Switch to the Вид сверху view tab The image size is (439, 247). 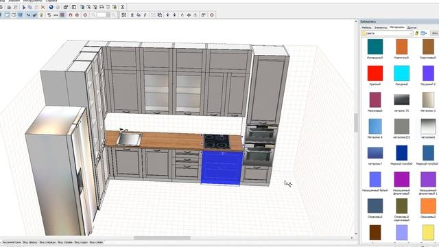tap(30, 242)
